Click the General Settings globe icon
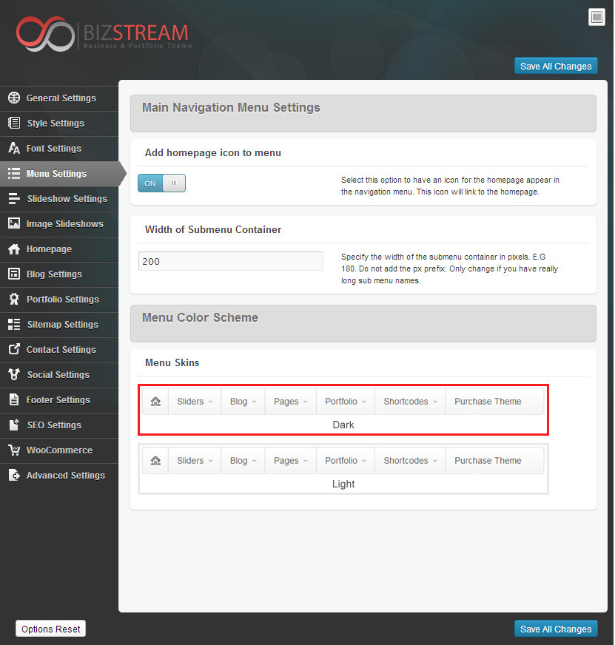615x645 pixels. (13, 98)
